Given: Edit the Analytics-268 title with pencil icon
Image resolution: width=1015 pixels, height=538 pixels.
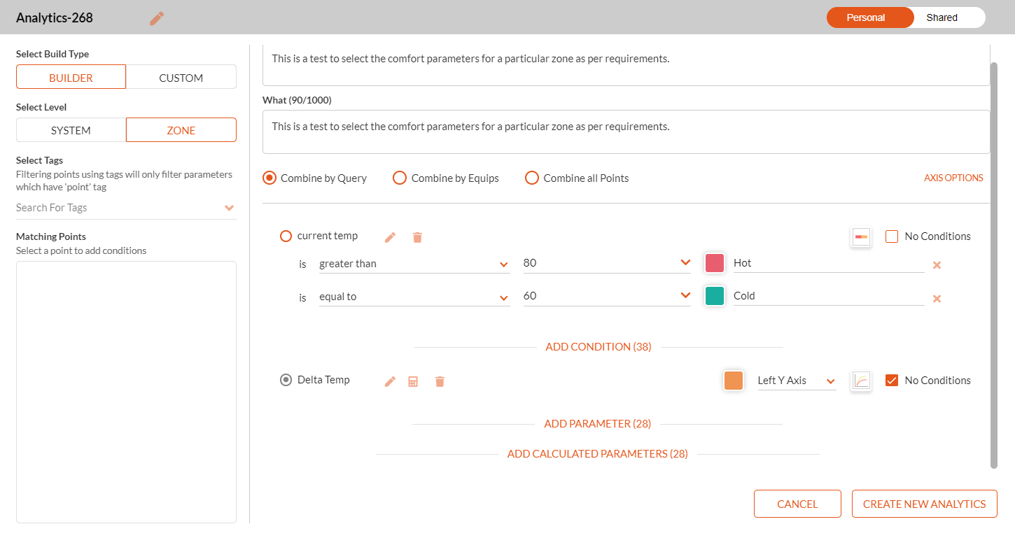Looking at the screenshot, I should [x=157, y=18].
